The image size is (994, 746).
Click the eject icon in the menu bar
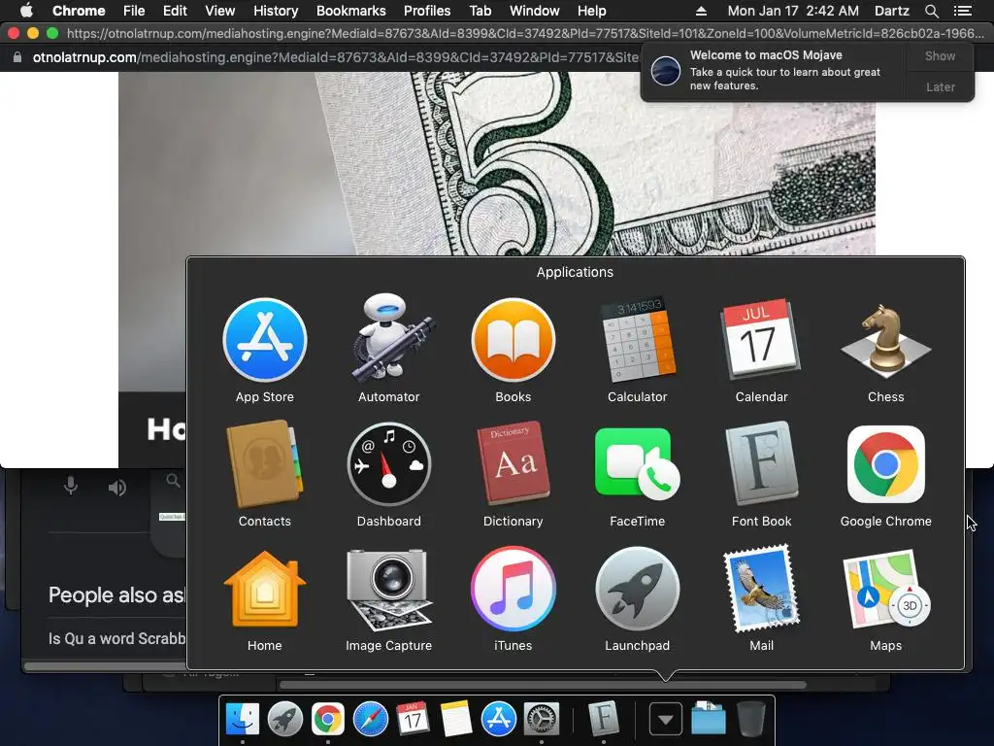click(701, 11)
